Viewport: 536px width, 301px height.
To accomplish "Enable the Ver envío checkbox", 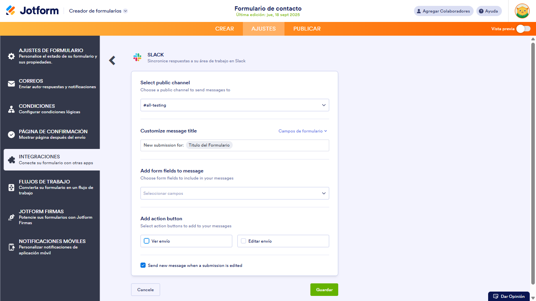I will coord(147,241).
